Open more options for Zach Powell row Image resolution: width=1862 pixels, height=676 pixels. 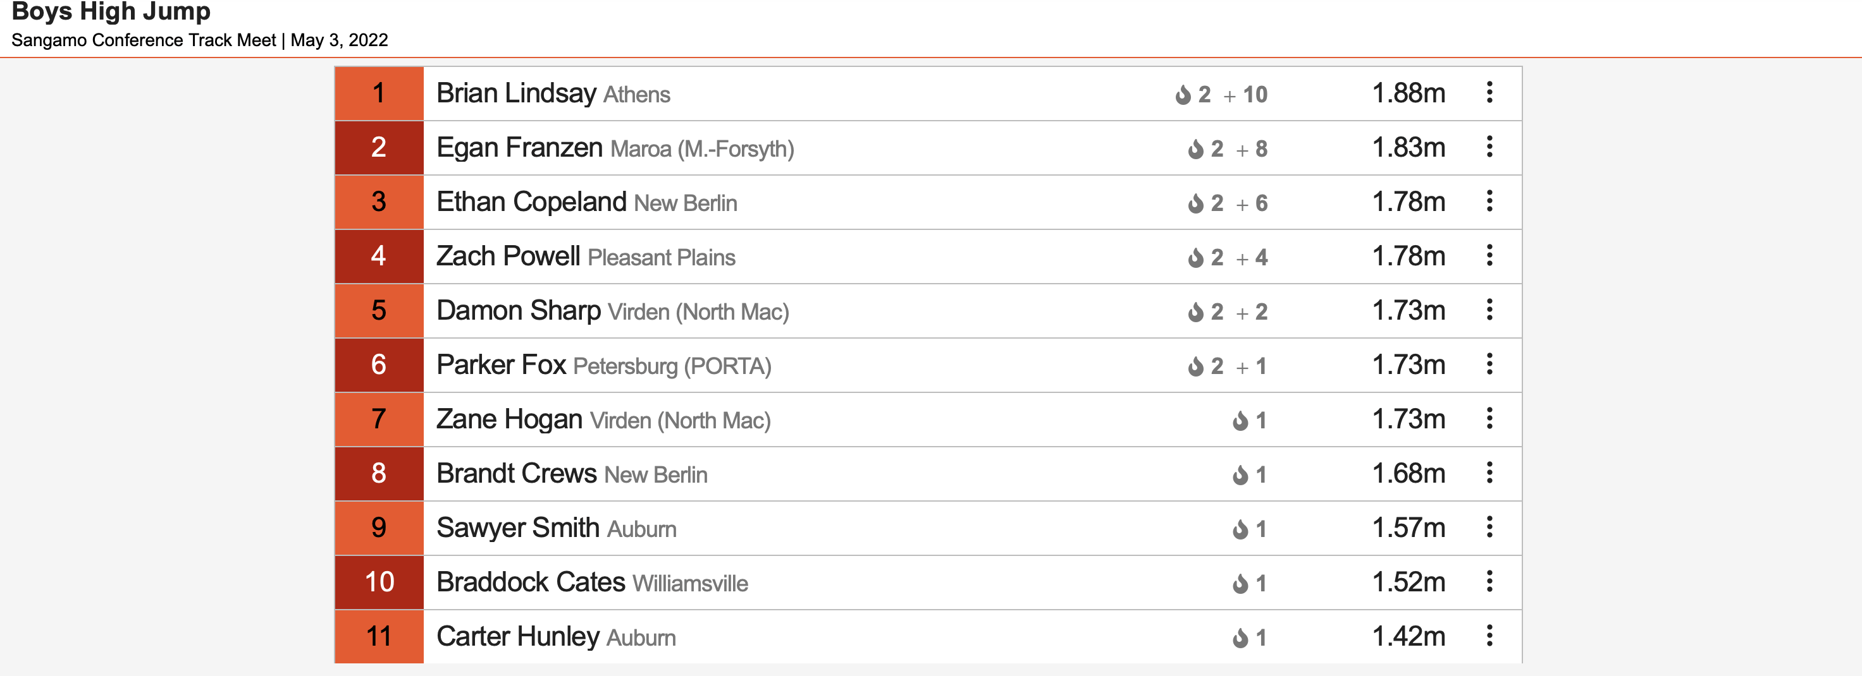pyautogui.click(x=1489, y=256)
